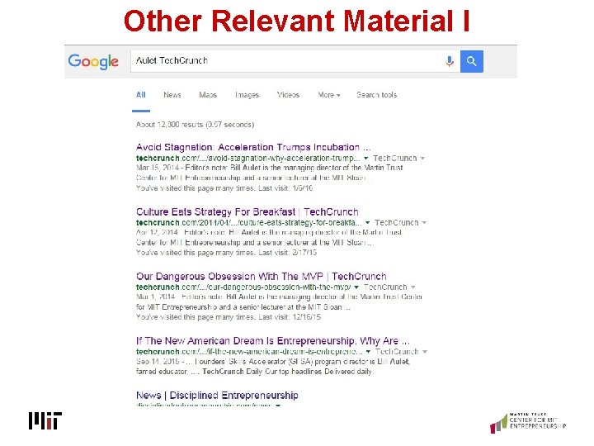Expand URL arrow under Disciplined Entrepreneurship result
The height and width of the screenshot is (446, 594).
pos(279,406)
